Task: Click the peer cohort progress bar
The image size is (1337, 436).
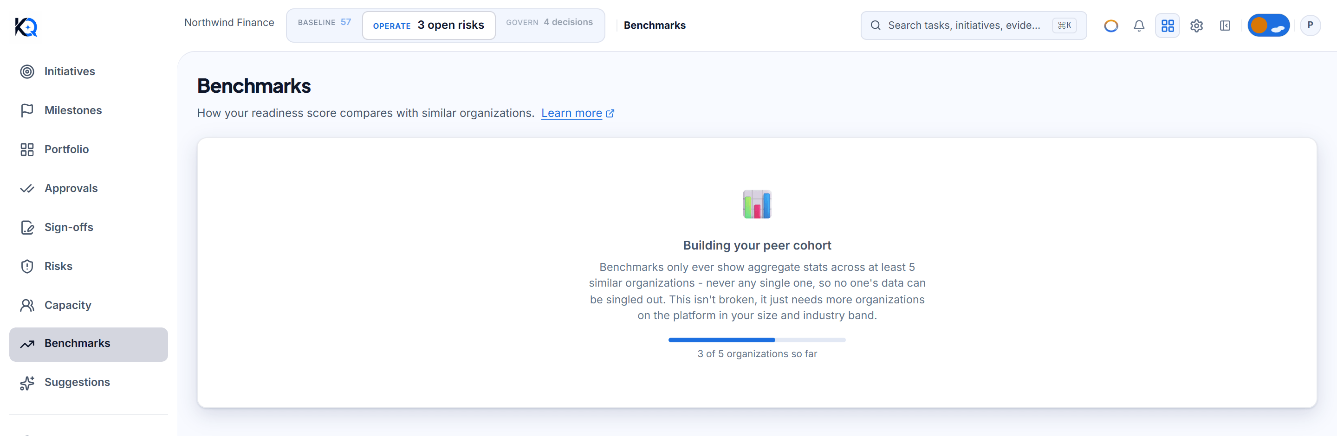Action: pyautogui.click(x=757, y=340)
